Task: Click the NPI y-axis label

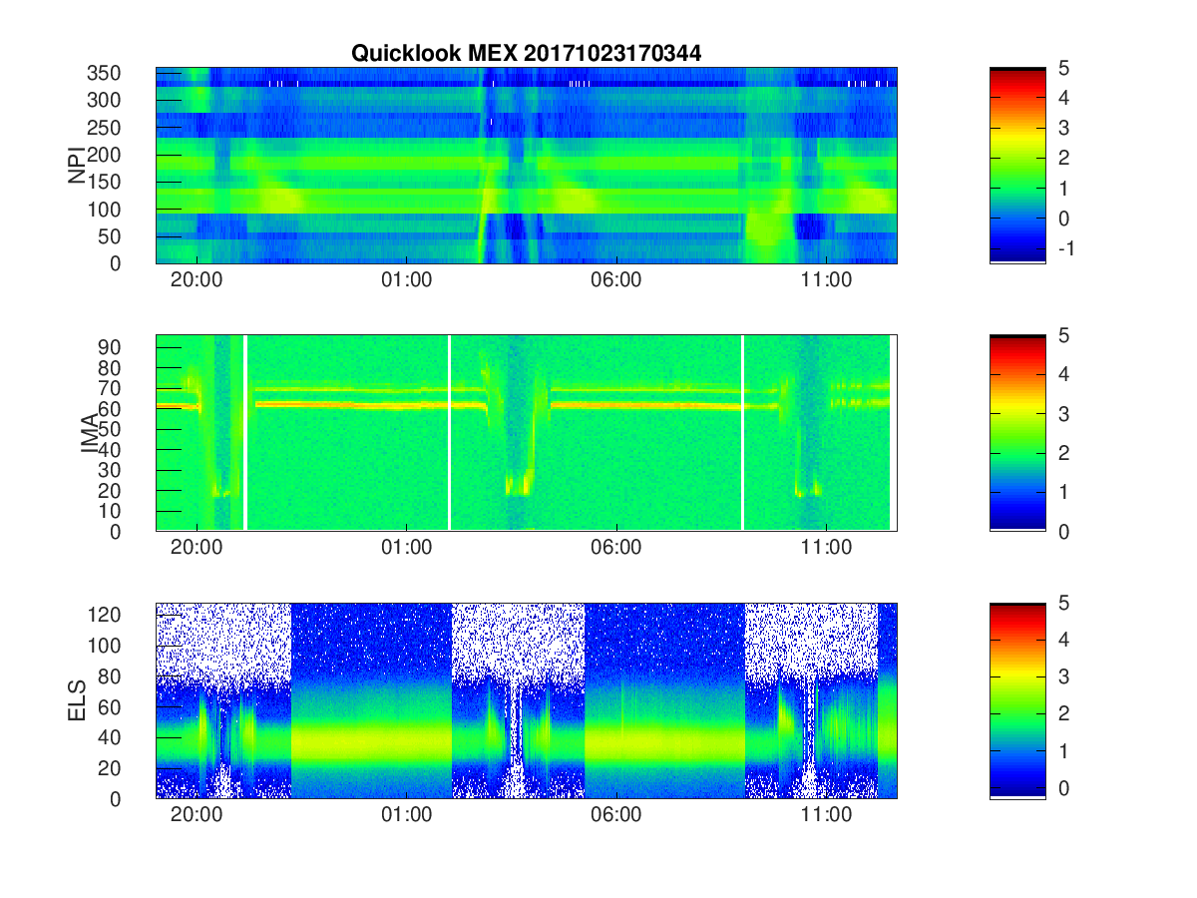Action: pyautogui.click(x=76, y=166)
